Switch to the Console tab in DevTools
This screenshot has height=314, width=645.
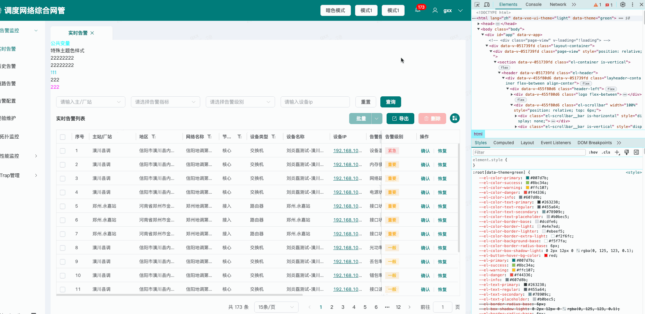(x=533, y=5)
